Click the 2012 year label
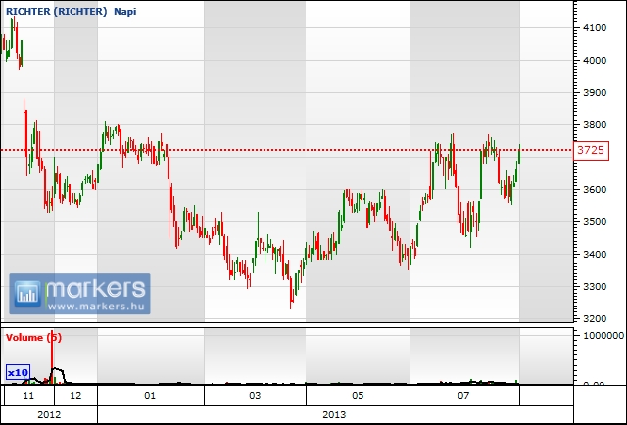This screenshot has height=425, width=627. (x=49, y=414)
